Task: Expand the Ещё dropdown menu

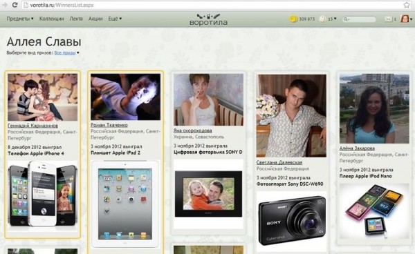Action: 115,19
